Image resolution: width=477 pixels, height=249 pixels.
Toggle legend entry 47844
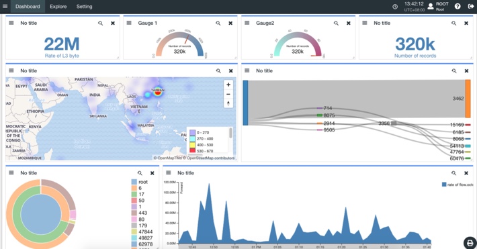[x=142, y=232]
